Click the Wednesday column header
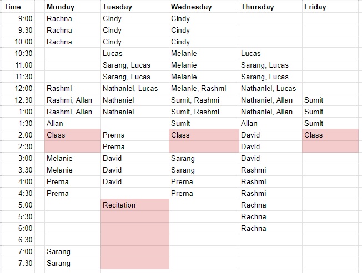Image resolution: width=362 pixels, height=273 pixels. click(x=204, y=7)
